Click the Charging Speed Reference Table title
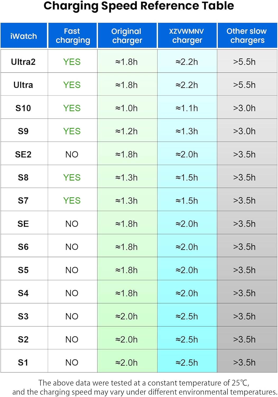 pos(139,6)
